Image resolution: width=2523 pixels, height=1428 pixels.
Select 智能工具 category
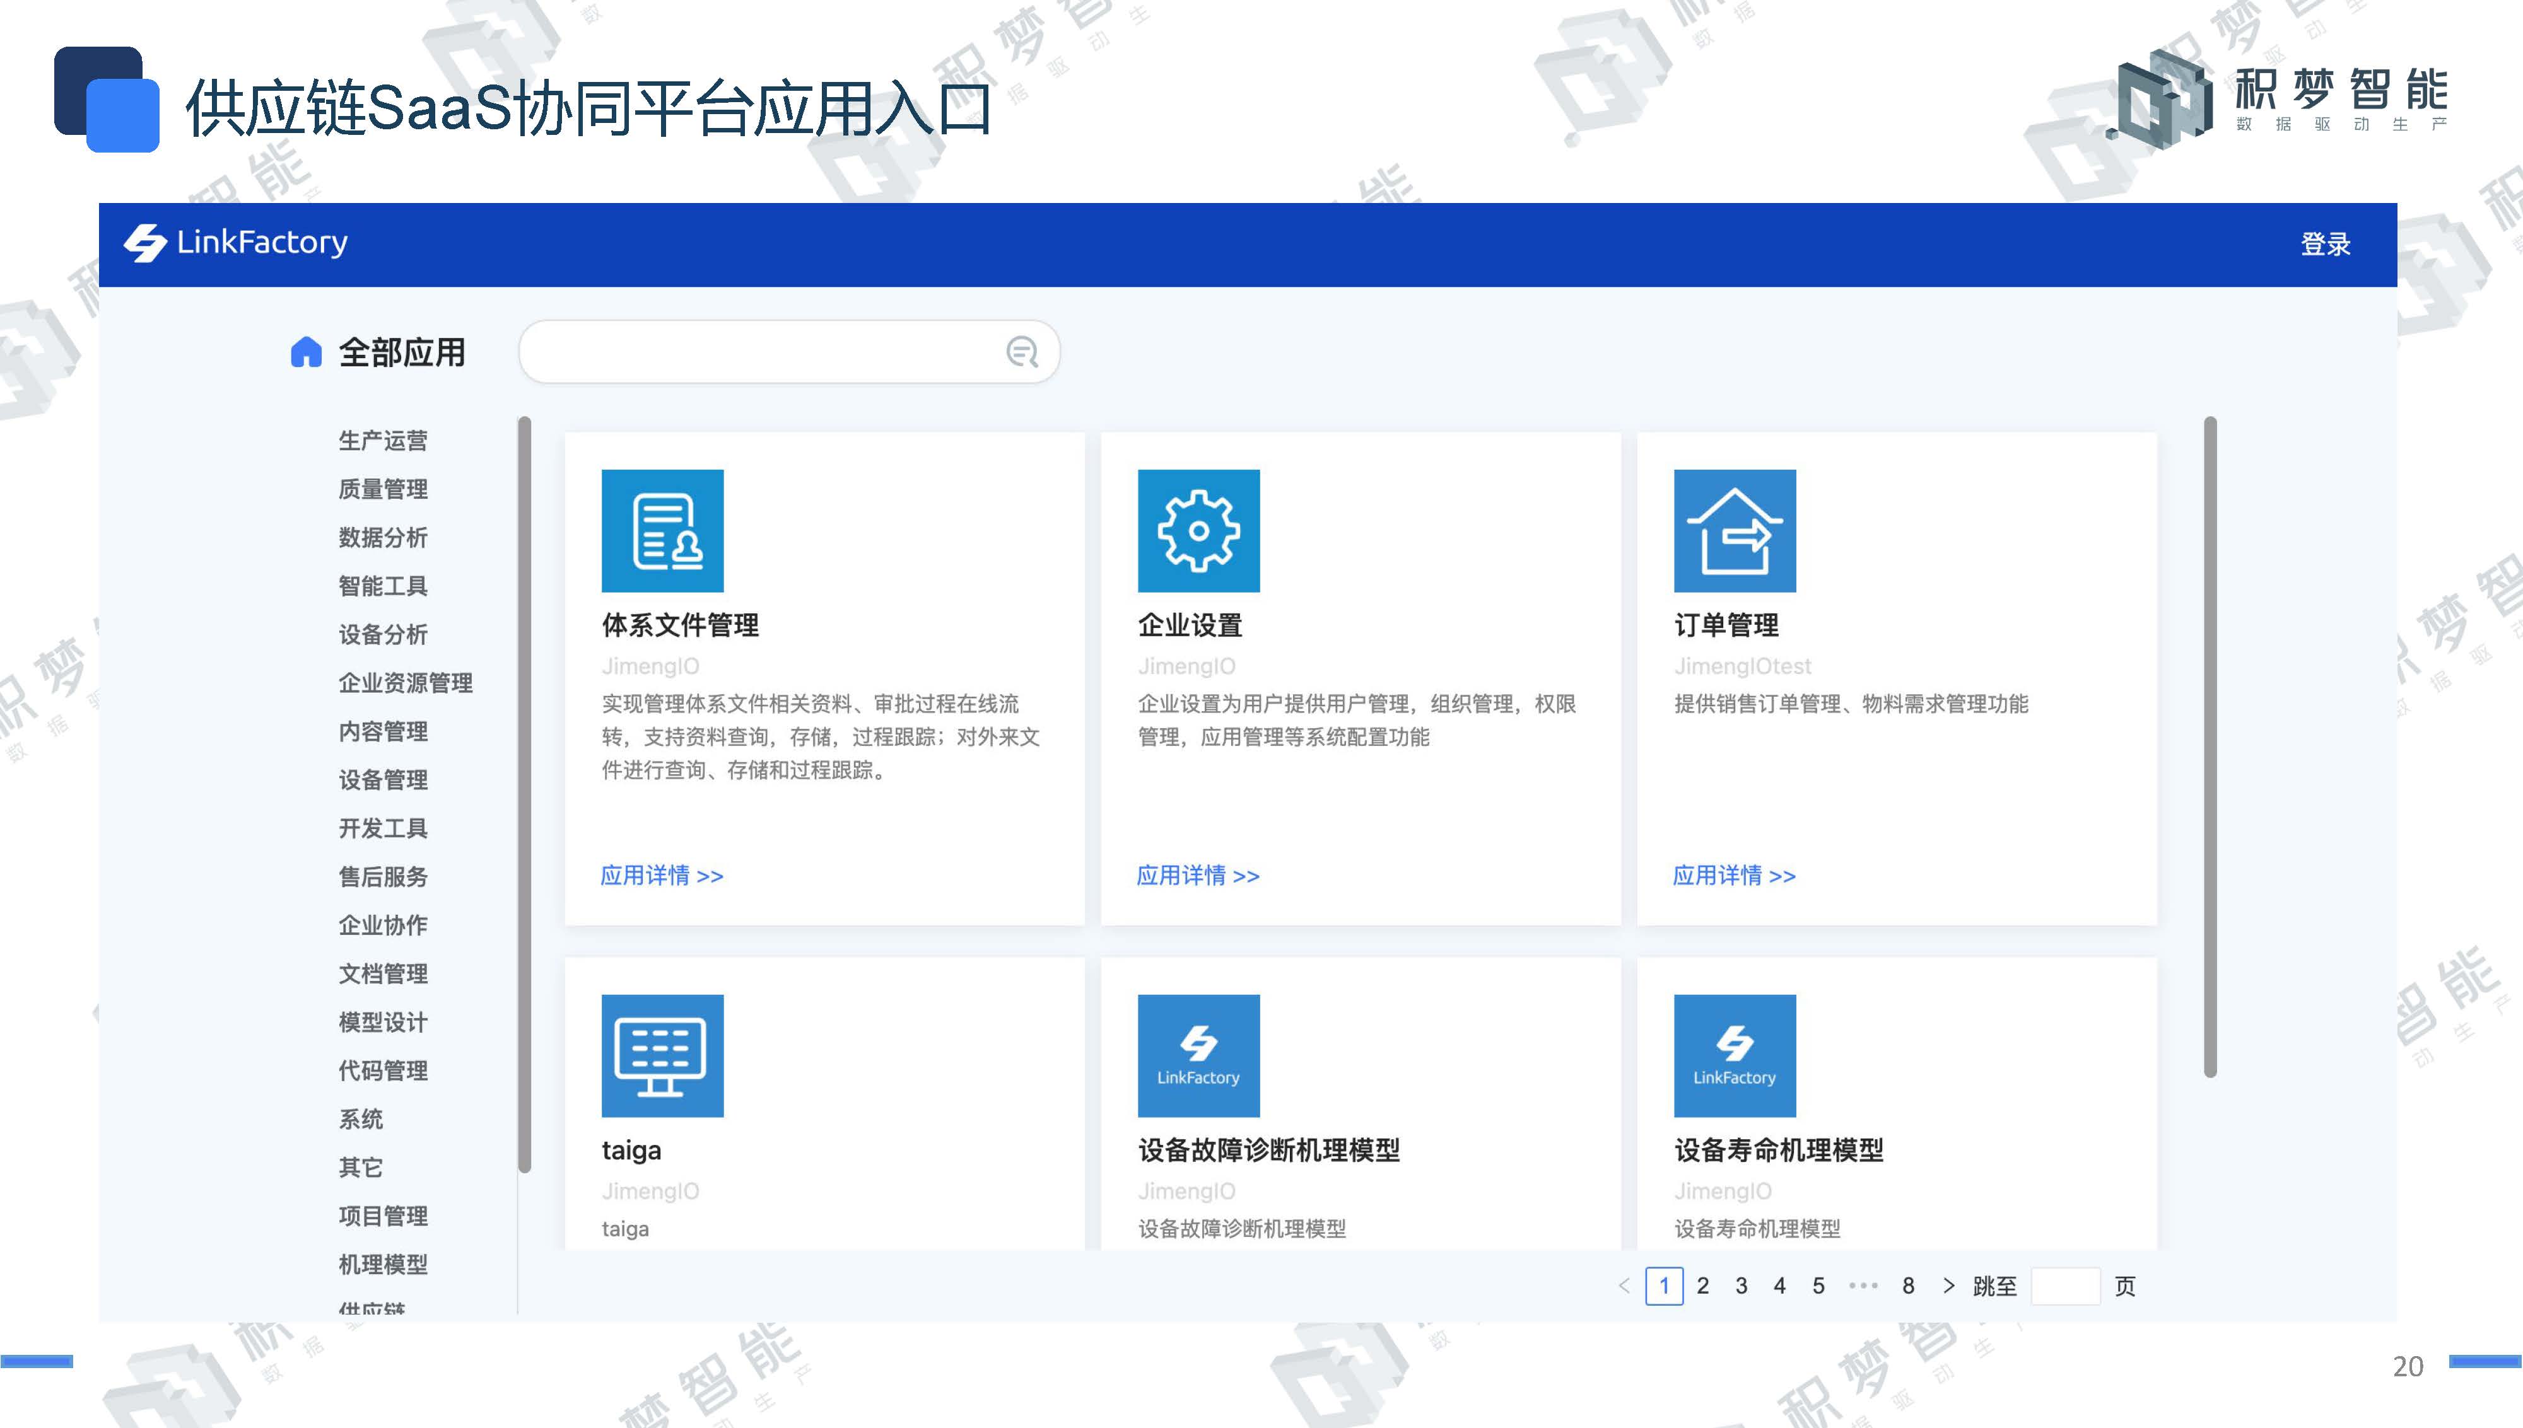(x=383, y=586)
